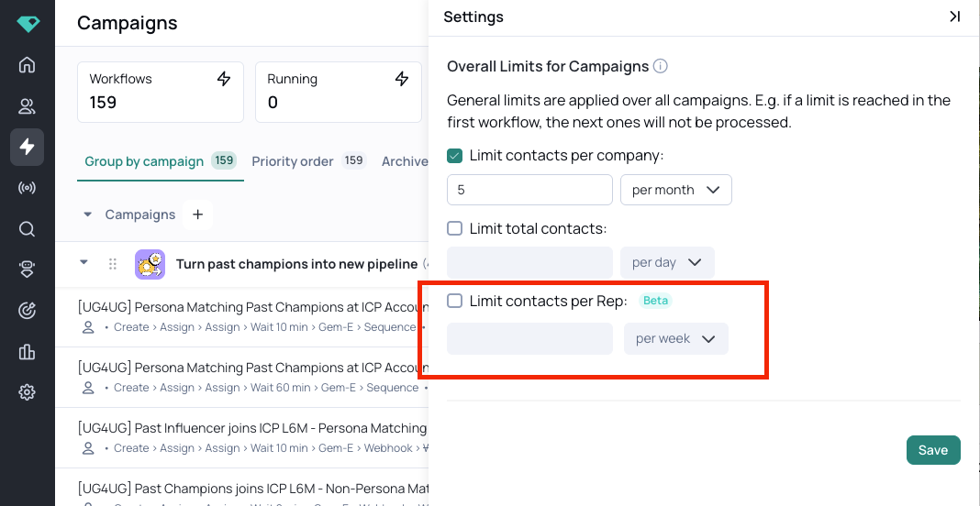Open the bar chart analytics icon

(x=27, y=352)
